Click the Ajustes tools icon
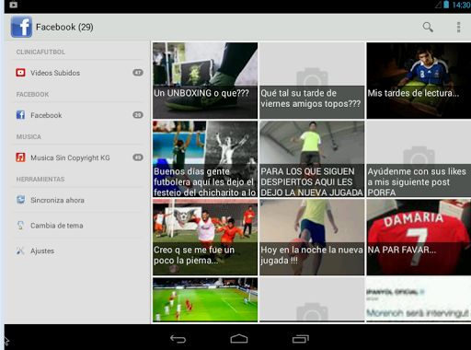 (20, 251)
